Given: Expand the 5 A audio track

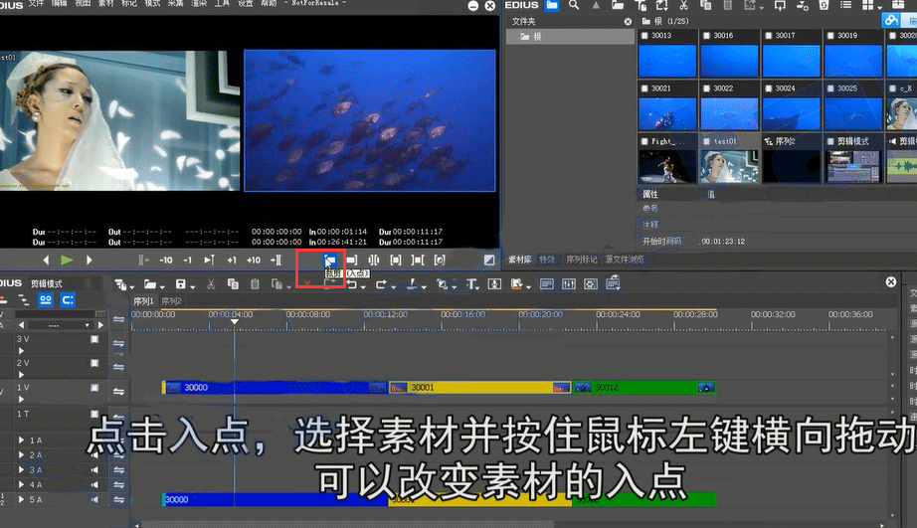Looking at the screenshot, I should pos(22,499).
